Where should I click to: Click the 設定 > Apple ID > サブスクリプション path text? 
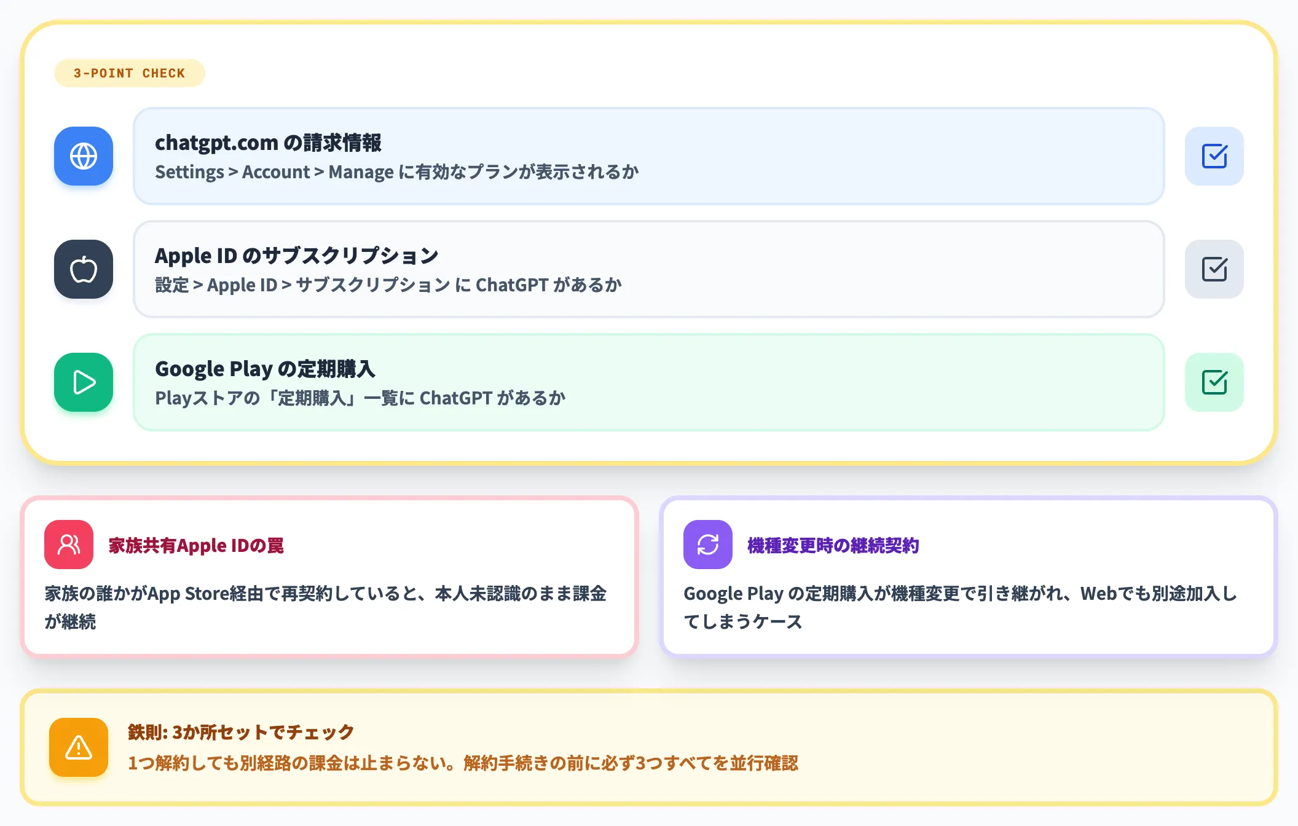point(388,285)
